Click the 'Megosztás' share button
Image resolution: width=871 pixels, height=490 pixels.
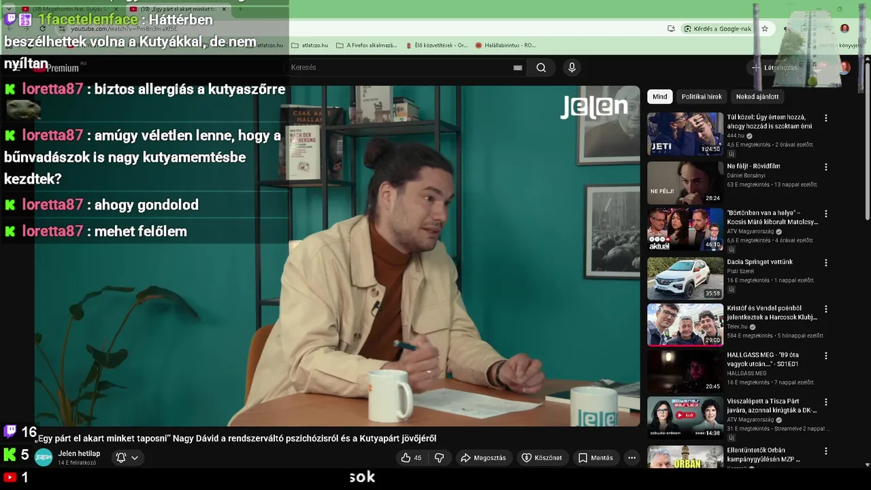tap(483, 458)
